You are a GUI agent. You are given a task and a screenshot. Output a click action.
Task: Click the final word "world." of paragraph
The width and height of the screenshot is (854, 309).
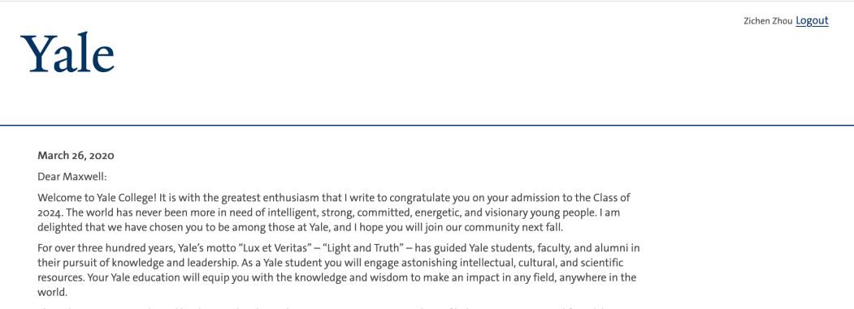tap(52, 292)
